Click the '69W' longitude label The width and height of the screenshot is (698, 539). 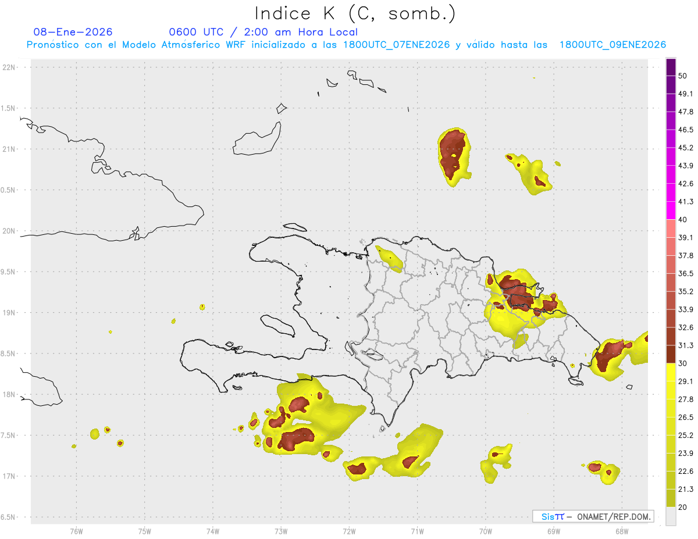[553, 531]
